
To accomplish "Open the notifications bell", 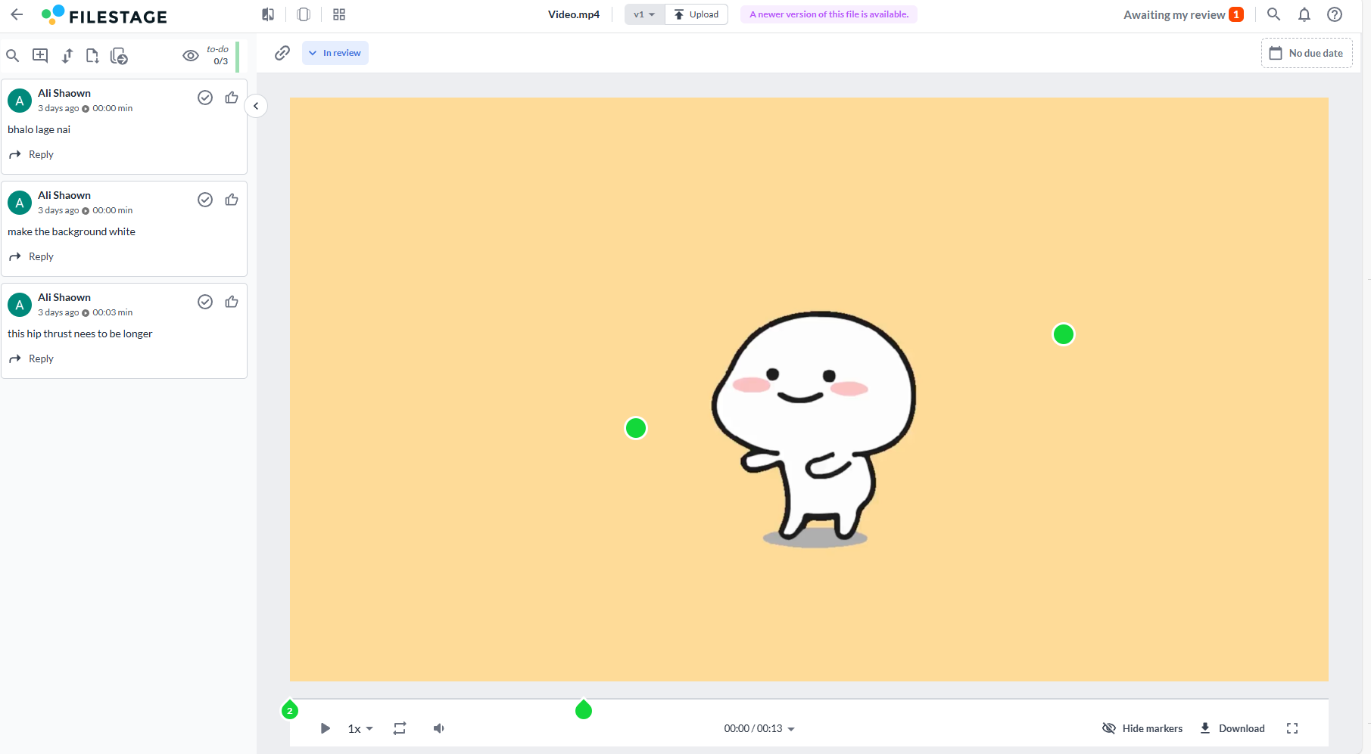I will coord(1304,14).
